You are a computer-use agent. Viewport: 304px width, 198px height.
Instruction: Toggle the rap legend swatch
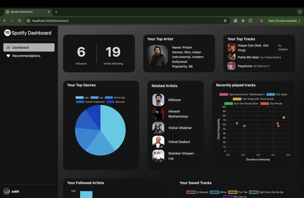[x=94, y=97]
